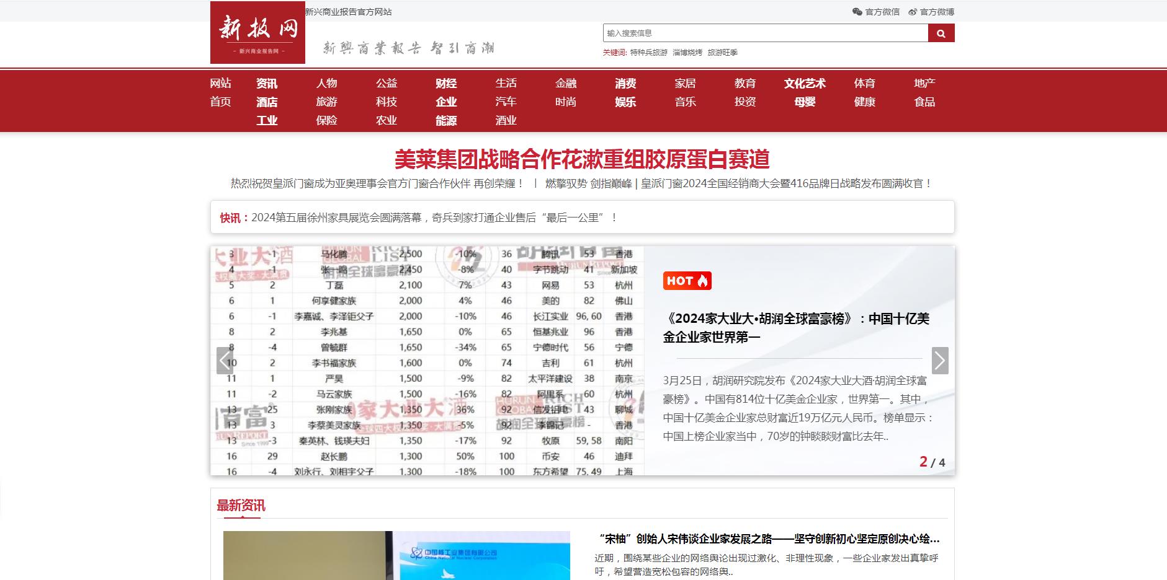Open the 资讯 navigation item
1167x580 pixels.
click(x=267, y=84)
